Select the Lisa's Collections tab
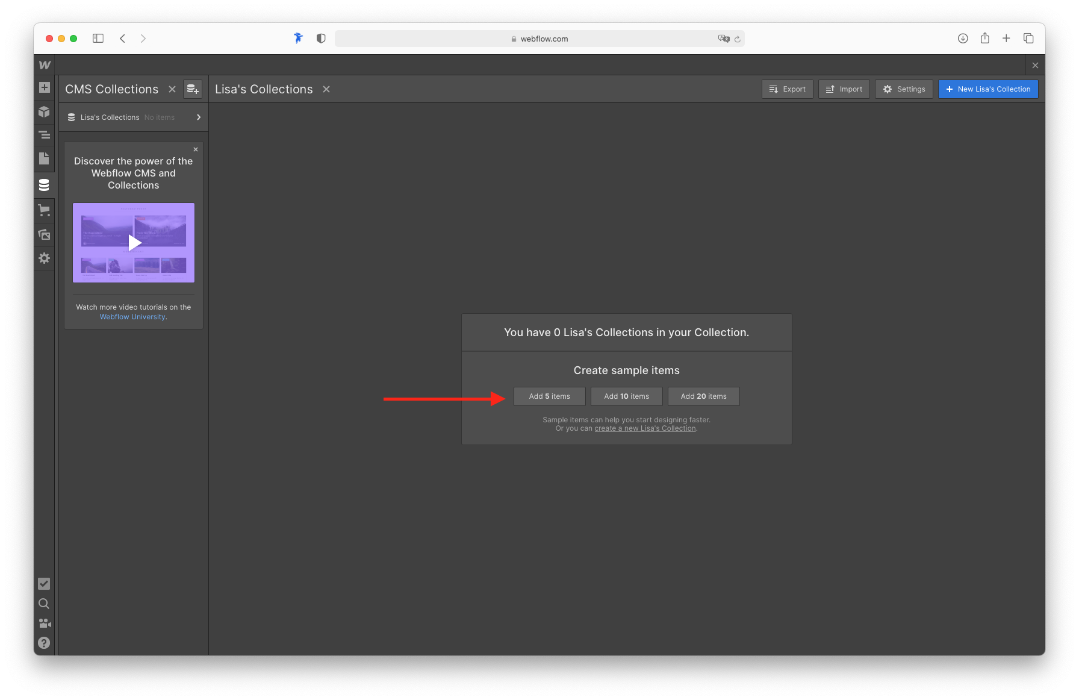The height and width of the screenshot is (700, 1079). [x=264, y=89]
